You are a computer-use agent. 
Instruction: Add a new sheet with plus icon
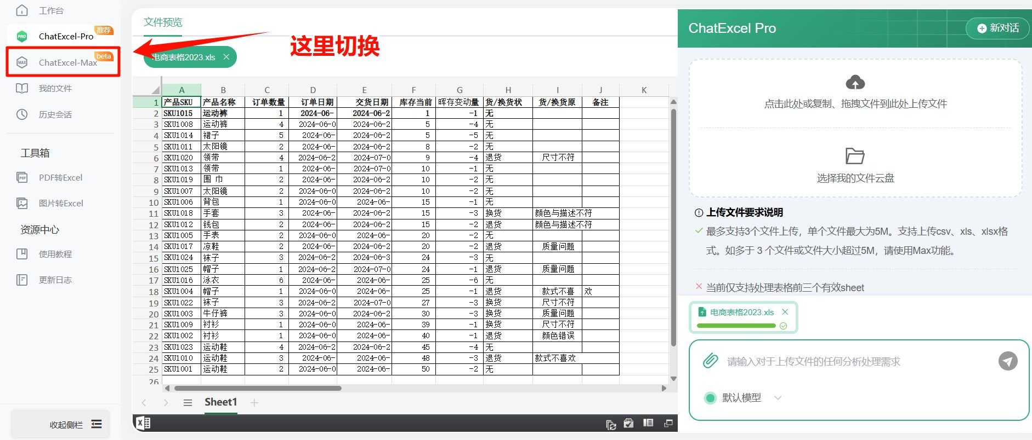coord(254,403)
